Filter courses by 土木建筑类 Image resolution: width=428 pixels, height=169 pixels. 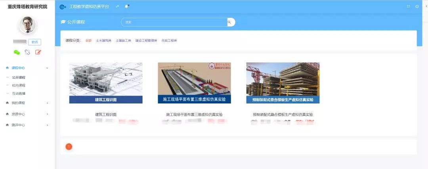104,41
